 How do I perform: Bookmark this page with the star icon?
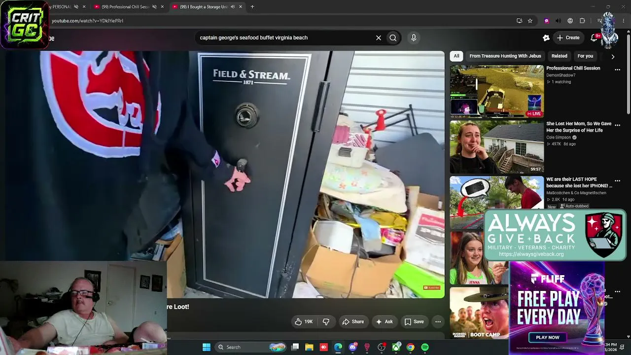pos(530,21)
